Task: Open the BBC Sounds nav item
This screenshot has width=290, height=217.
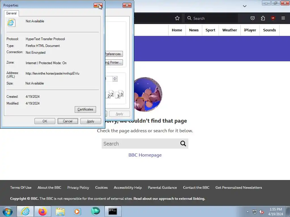Action: click(270, 30)
